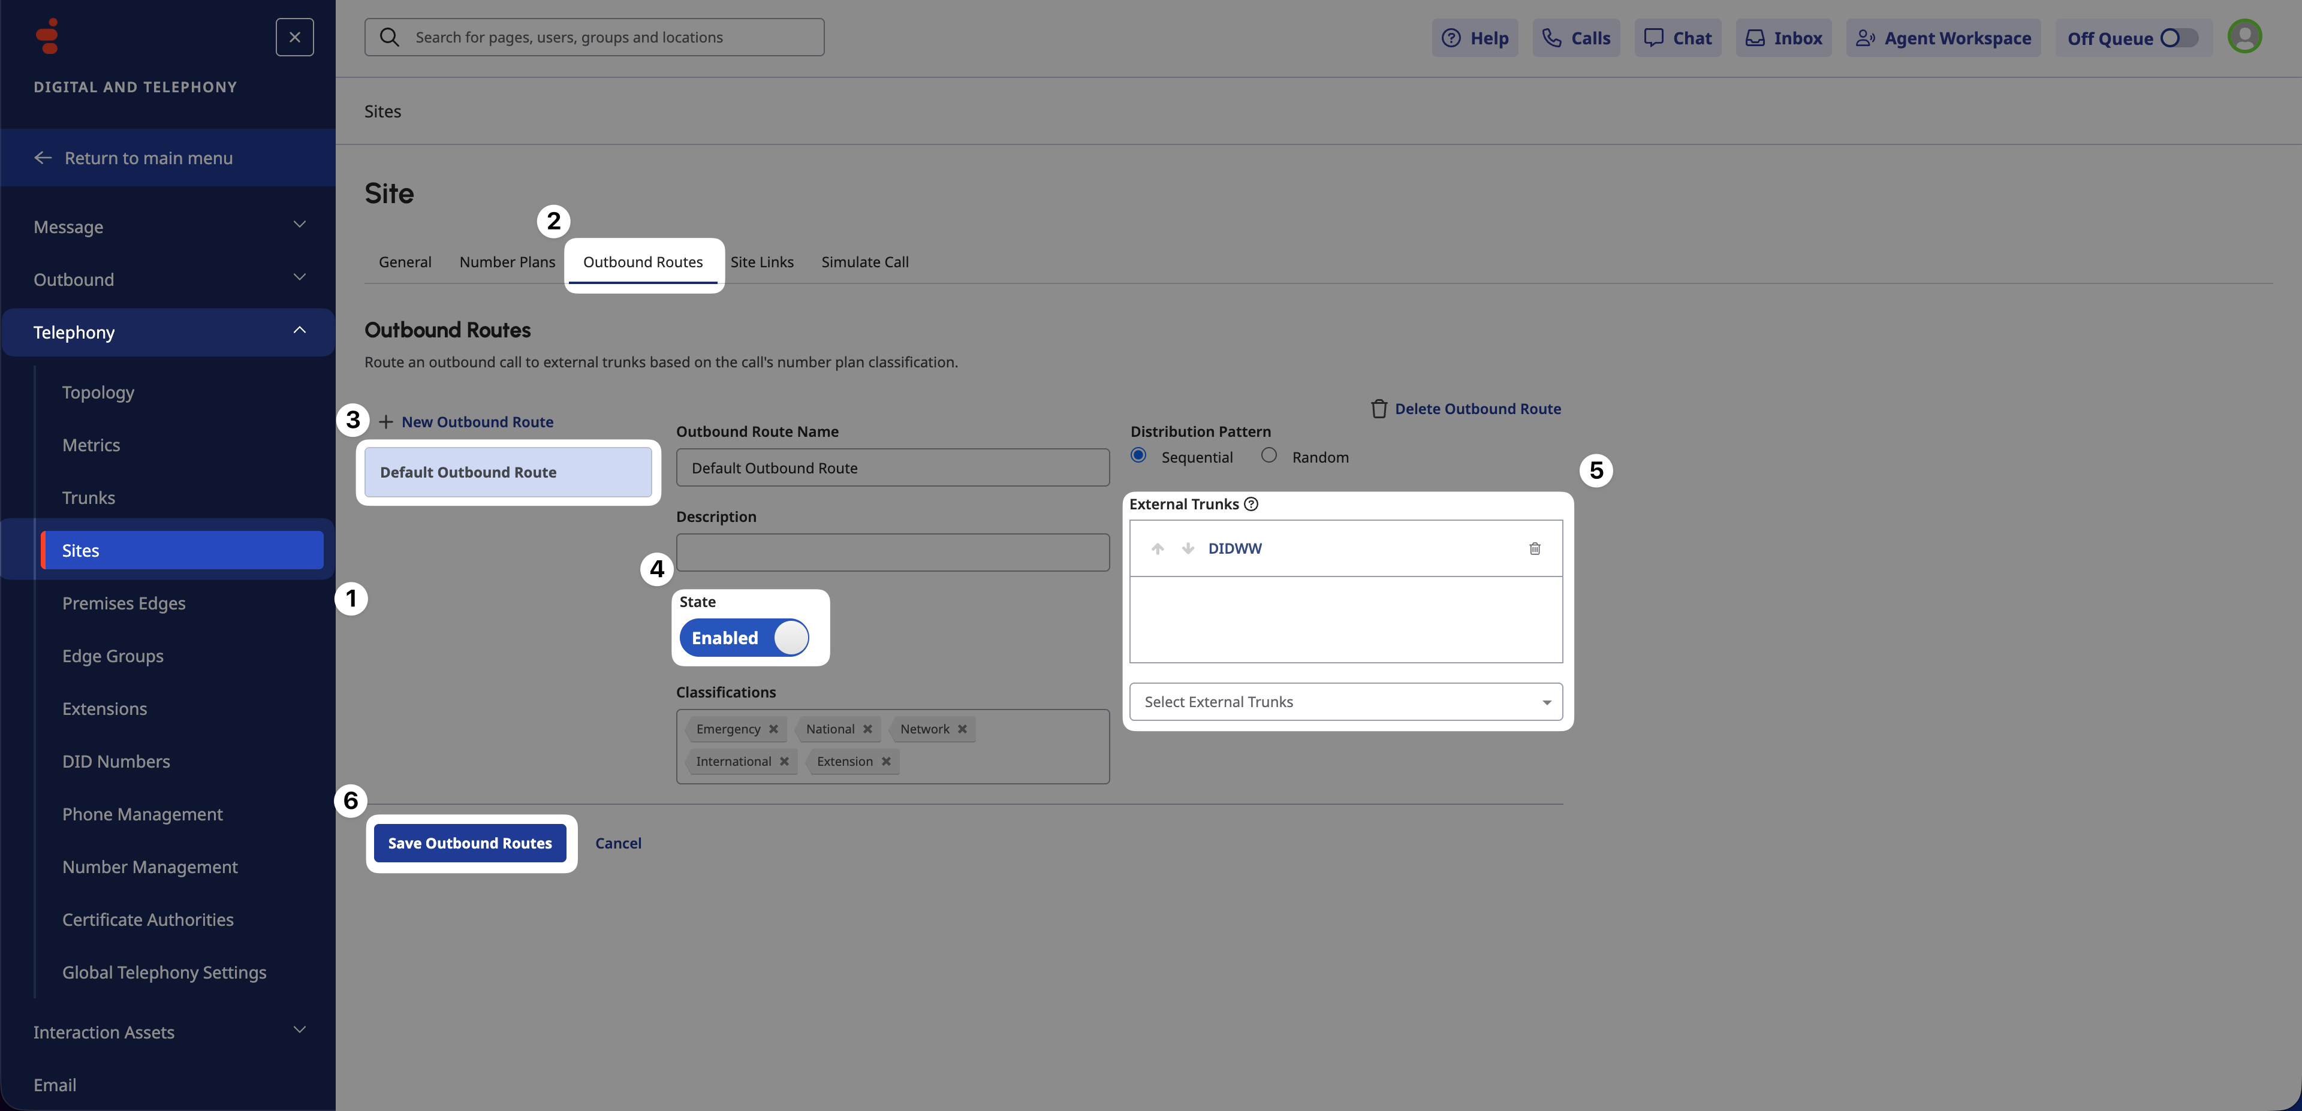
Task: Select the Random distribution pattern
Action: click(1269, 455)
